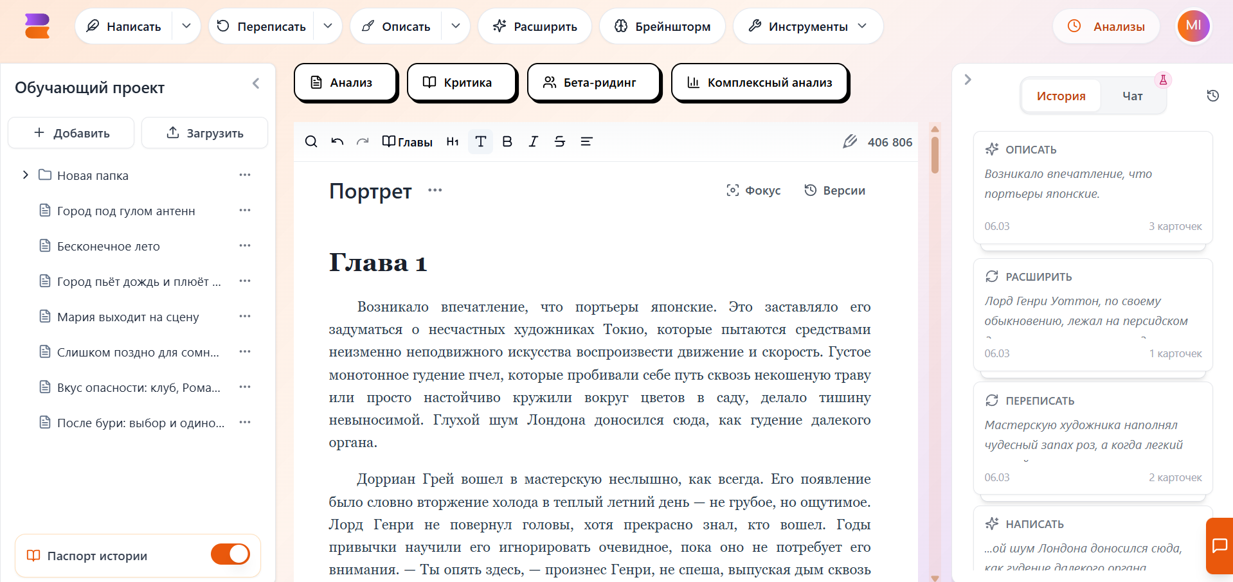This screenshot has height=582, width=1233.
Task: Open the Инструменты dropdown menu
Action: [808, 26]
